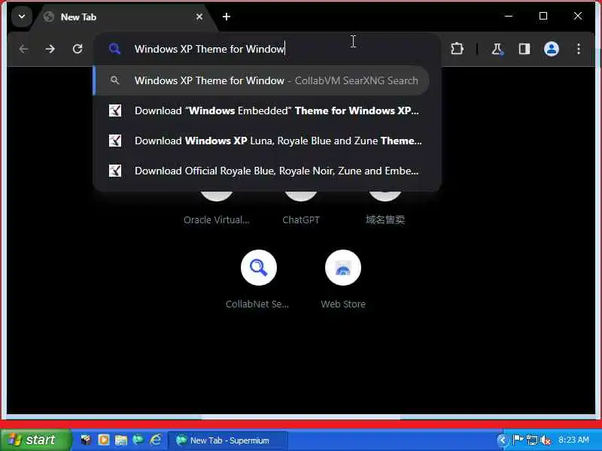Image resolution: width=602 pixels, height=451 pixels.
Task: Minimize the Supermium window
Action: click(x=509, y=16)
